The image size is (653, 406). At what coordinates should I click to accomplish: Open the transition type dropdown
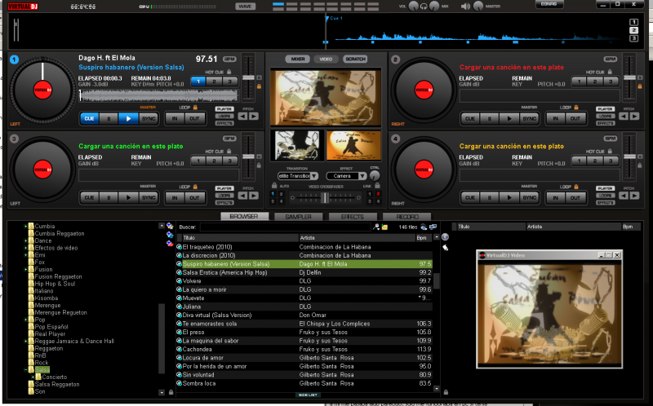click(313, 176)
